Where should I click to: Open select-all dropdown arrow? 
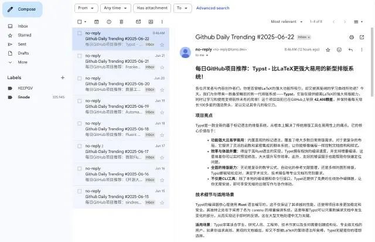[x=86, y=22]
